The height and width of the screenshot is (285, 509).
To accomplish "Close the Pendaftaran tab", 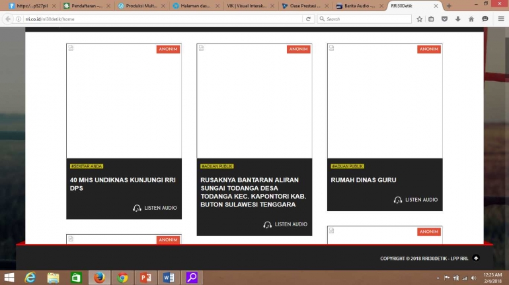I will [108, 6].
